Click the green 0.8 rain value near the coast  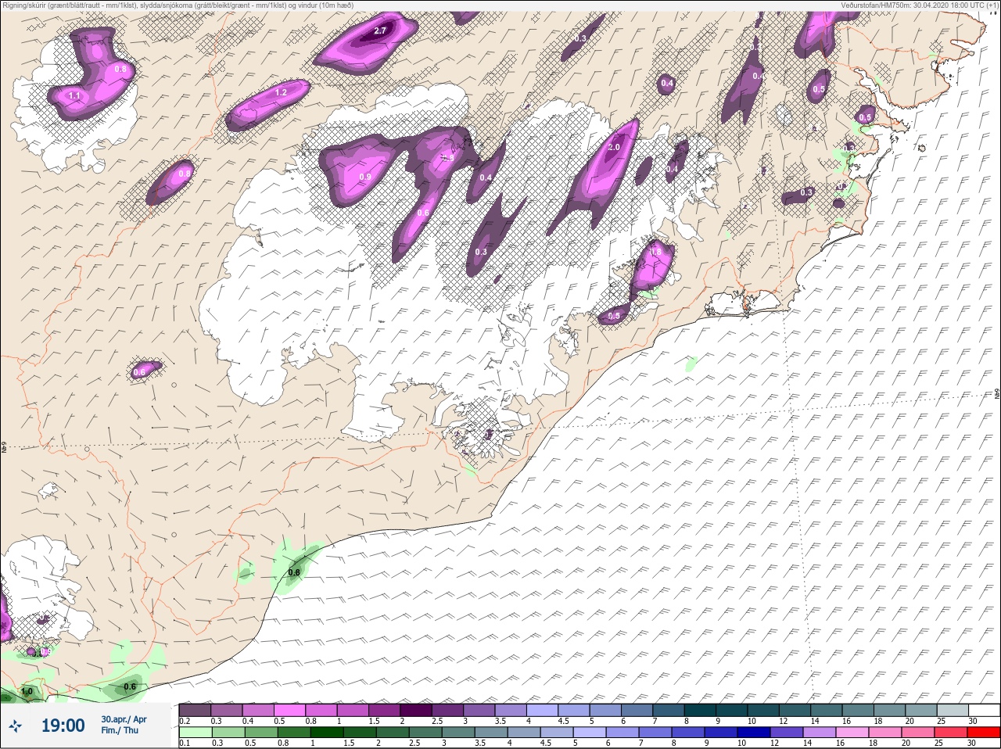[x=294, y=573]
